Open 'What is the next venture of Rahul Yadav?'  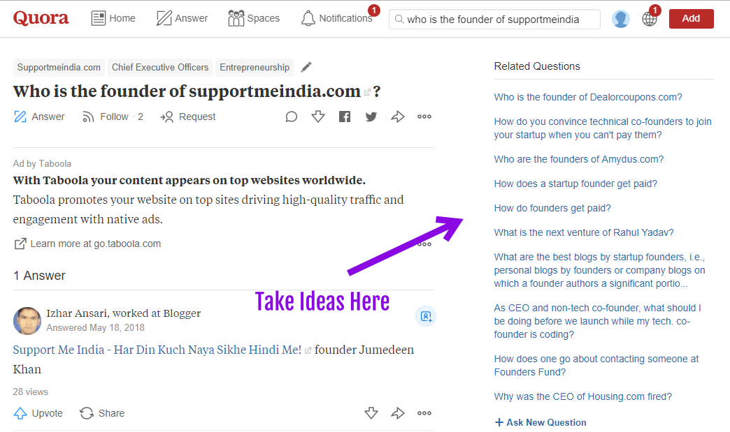[x=584, y=232]
